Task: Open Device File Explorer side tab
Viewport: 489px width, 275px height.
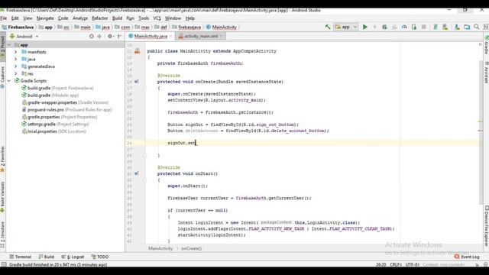Action: tap(486, 226)
